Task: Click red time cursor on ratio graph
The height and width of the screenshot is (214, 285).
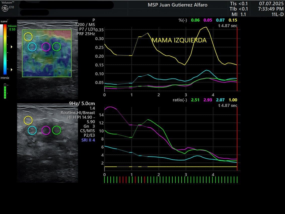Action: tap(237, 139)
